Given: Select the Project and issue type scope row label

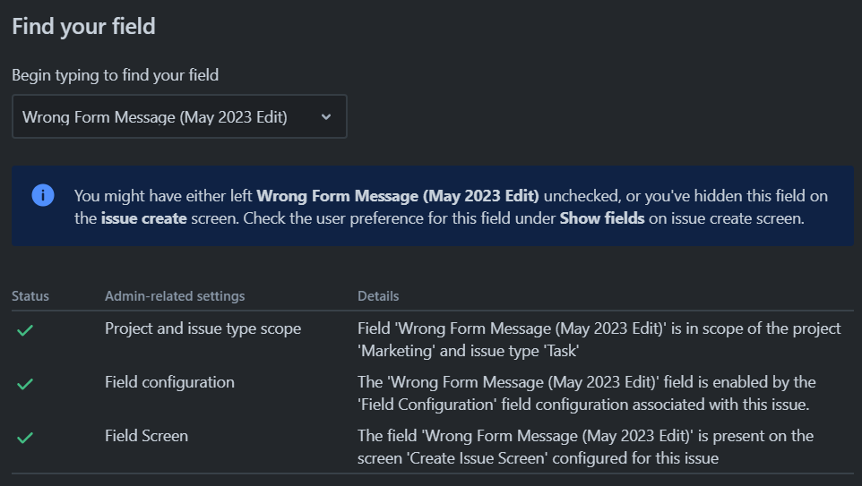Looking at the screenshot, I should [203, 328].
